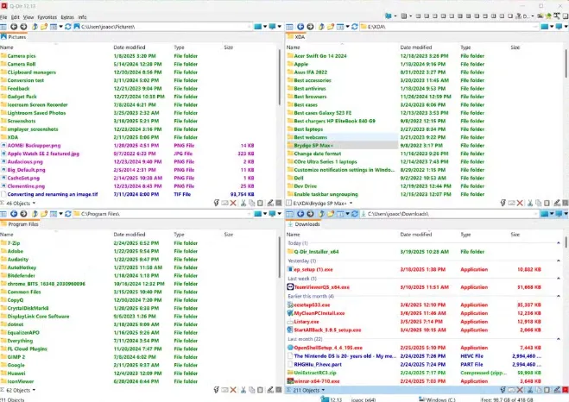Expand the 62 Objects status dropdown
The image size is (569, 402).
pyautogui.click(x=34, y=391)
